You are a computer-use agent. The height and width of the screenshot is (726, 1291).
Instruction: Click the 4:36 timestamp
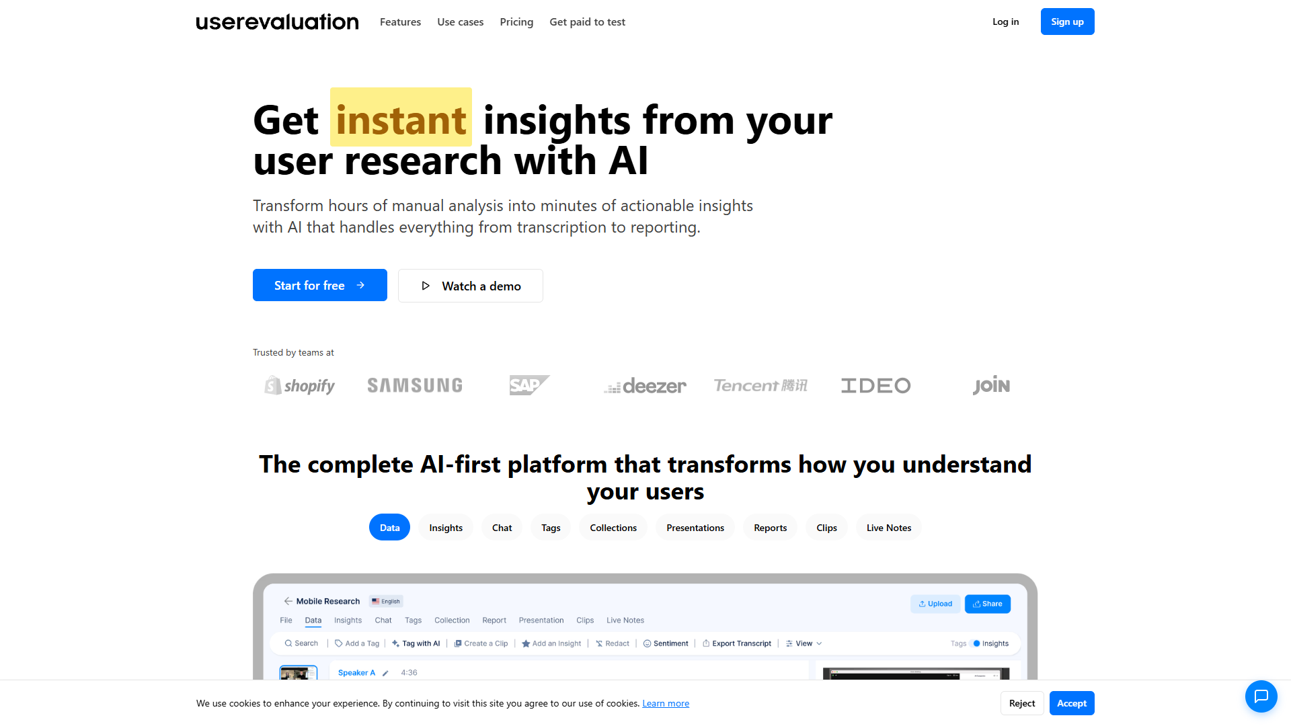pos(409,673)
